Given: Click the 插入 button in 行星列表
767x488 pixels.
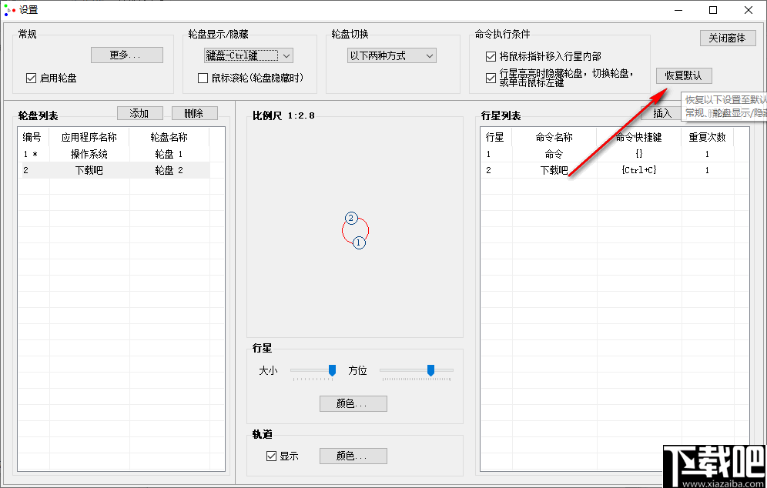Looking at the screenshot, I should click(x=662, y=113).
